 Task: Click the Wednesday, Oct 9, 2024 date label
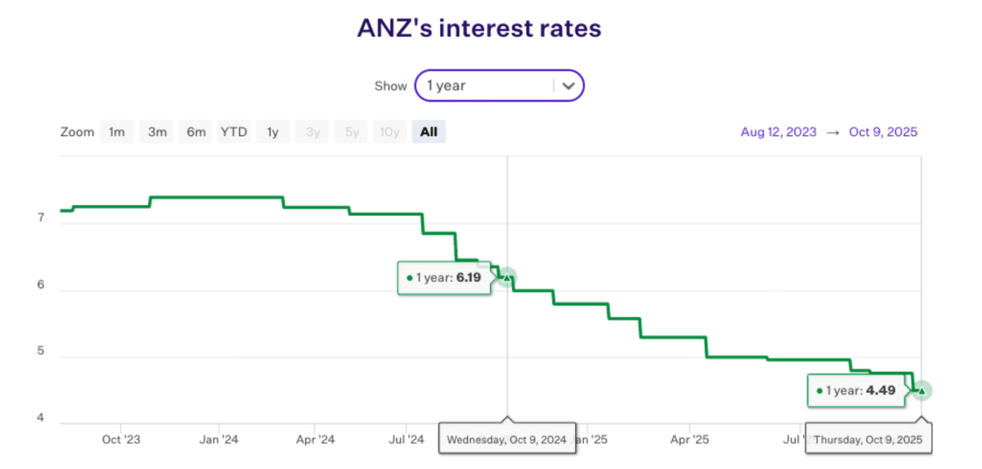click(x=506, y=440)
